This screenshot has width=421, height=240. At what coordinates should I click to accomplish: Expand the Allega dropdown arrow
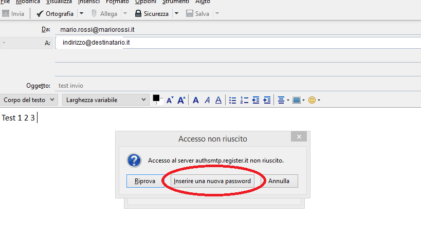[125, 14]
